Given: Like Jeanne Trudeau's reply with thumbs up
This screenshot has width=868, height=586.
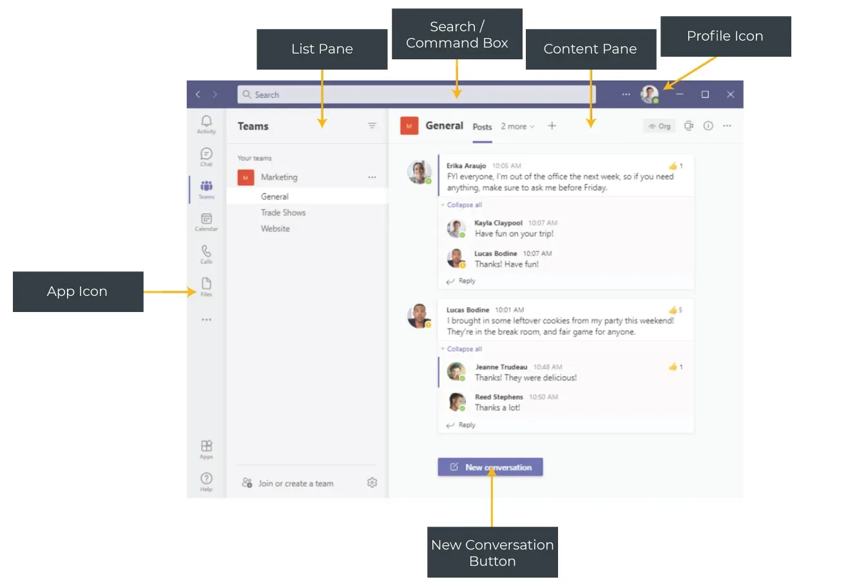Looking at the screenshot, I should pos(673,367).
